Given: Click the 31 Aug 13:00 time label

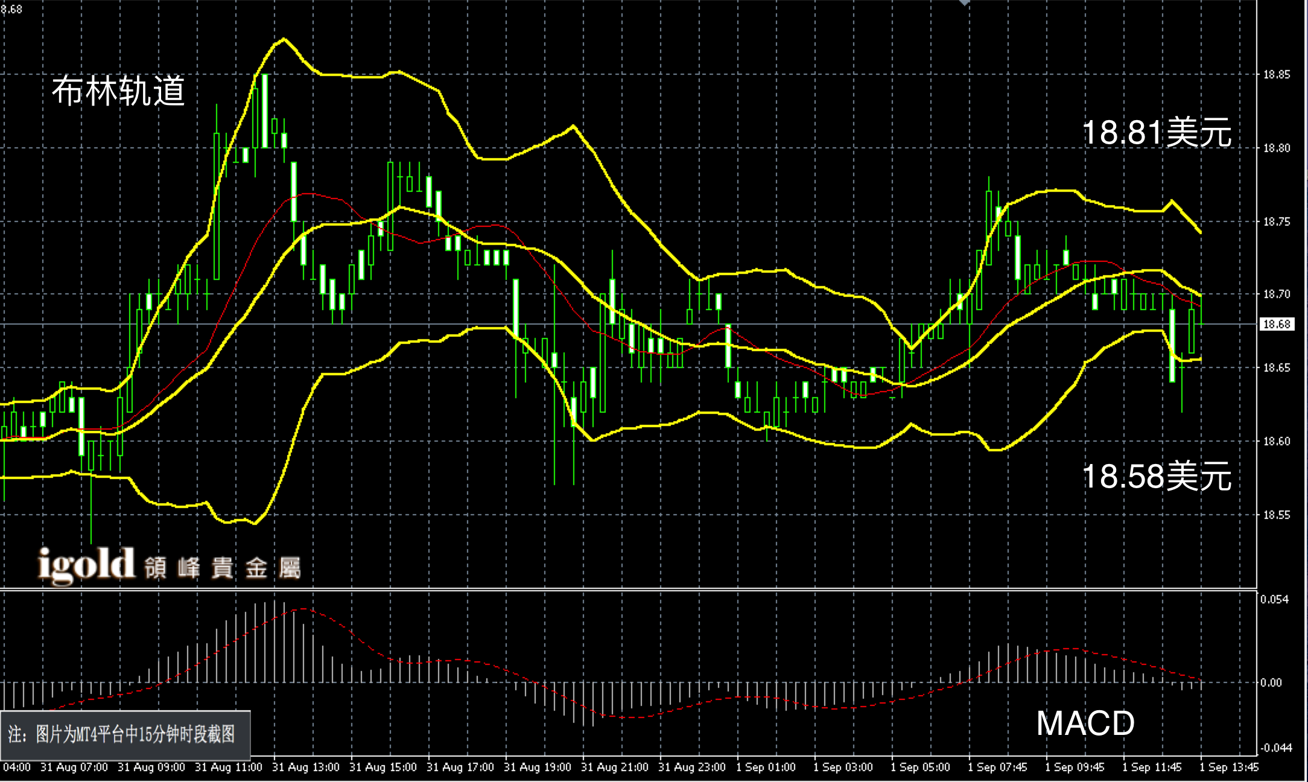Looking at the screenshot, I should click(305, 768).
